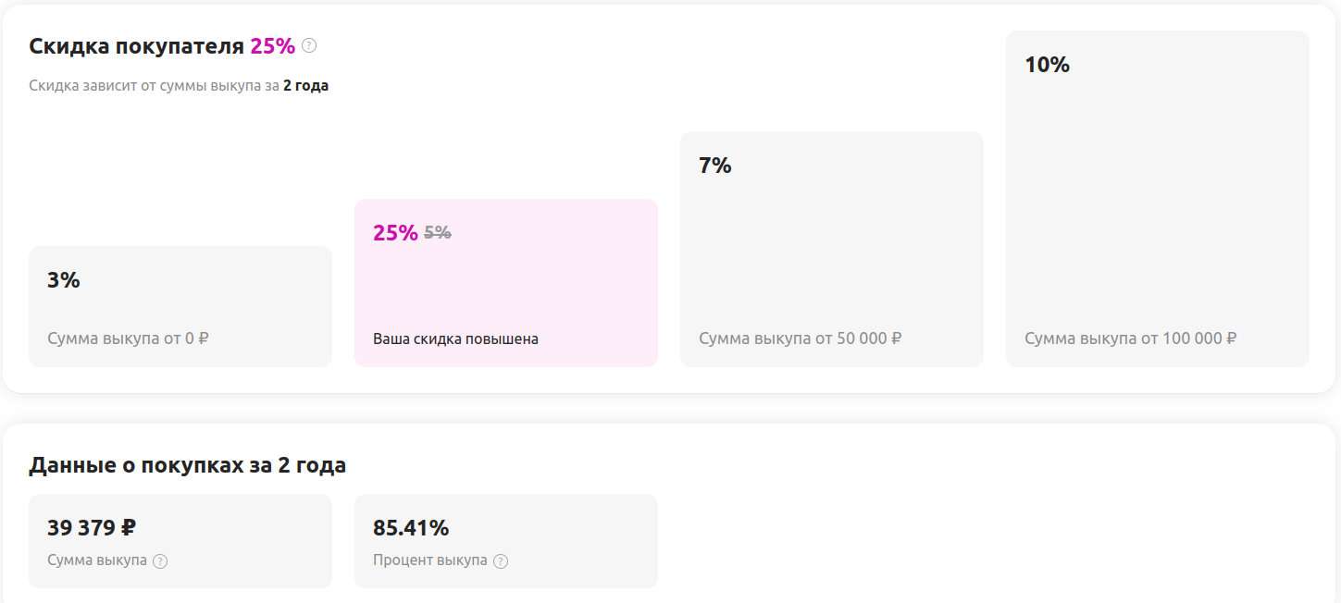Click the Процент выкупа label
The width and height of the screenshot is (1341, 603).
tap(429, 560)
